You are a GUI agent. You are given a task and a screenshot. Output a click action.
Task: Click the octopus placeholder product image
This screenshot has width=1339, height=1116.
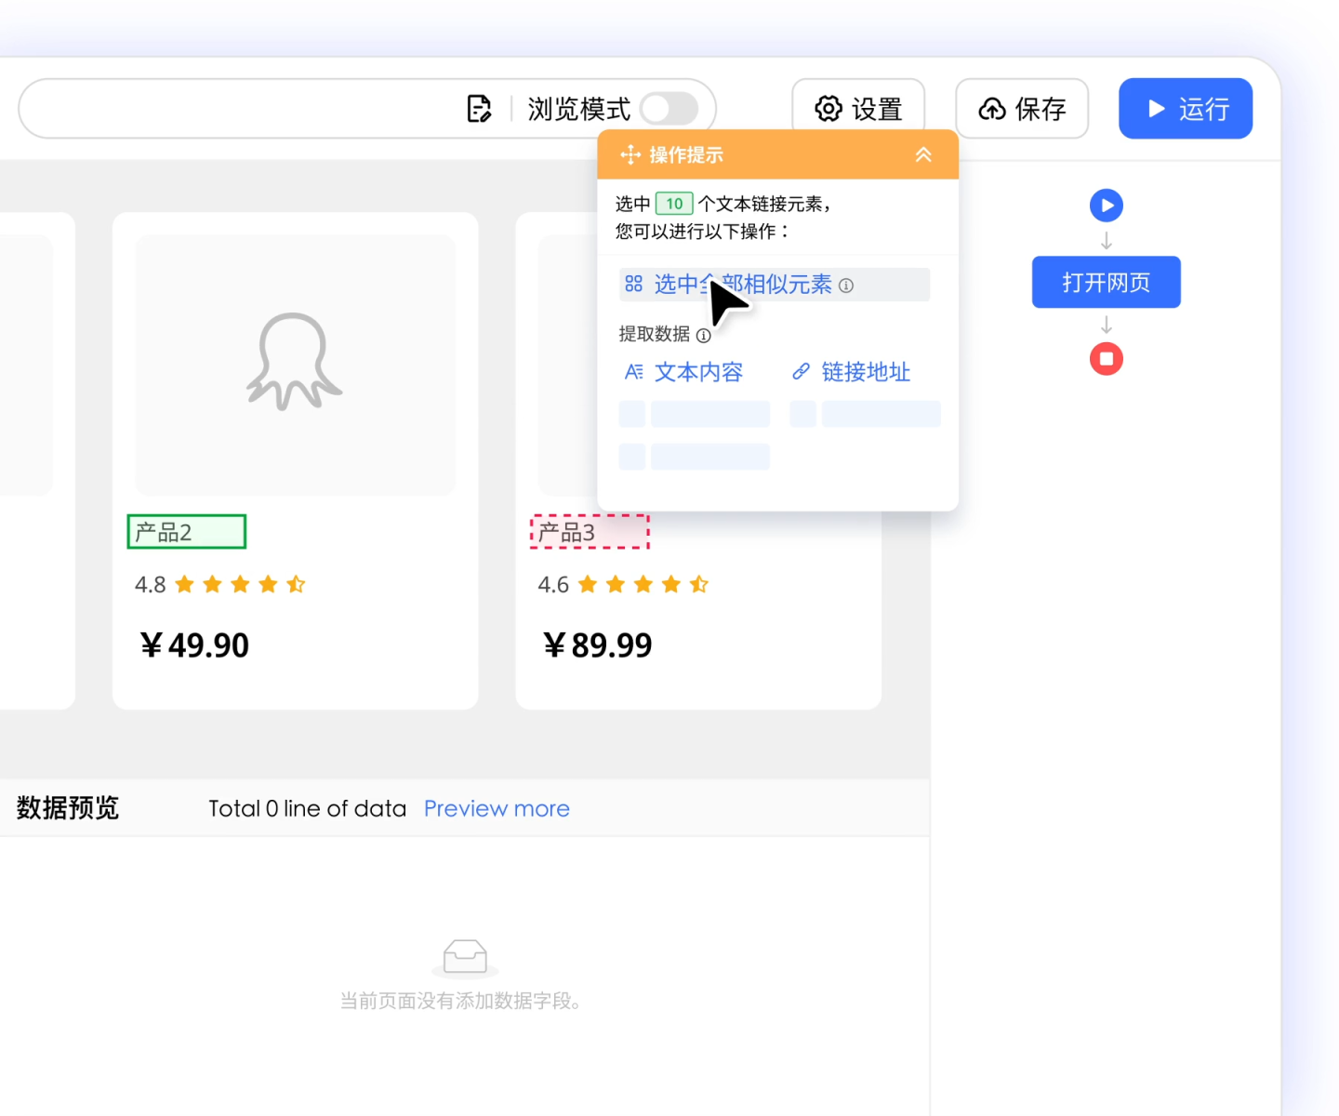[x=295, y=363]
